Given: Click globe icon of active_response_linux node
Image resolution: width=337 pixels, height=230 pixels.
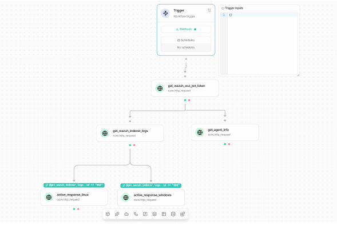Looking at the screenshot, I should coord(49,197).
